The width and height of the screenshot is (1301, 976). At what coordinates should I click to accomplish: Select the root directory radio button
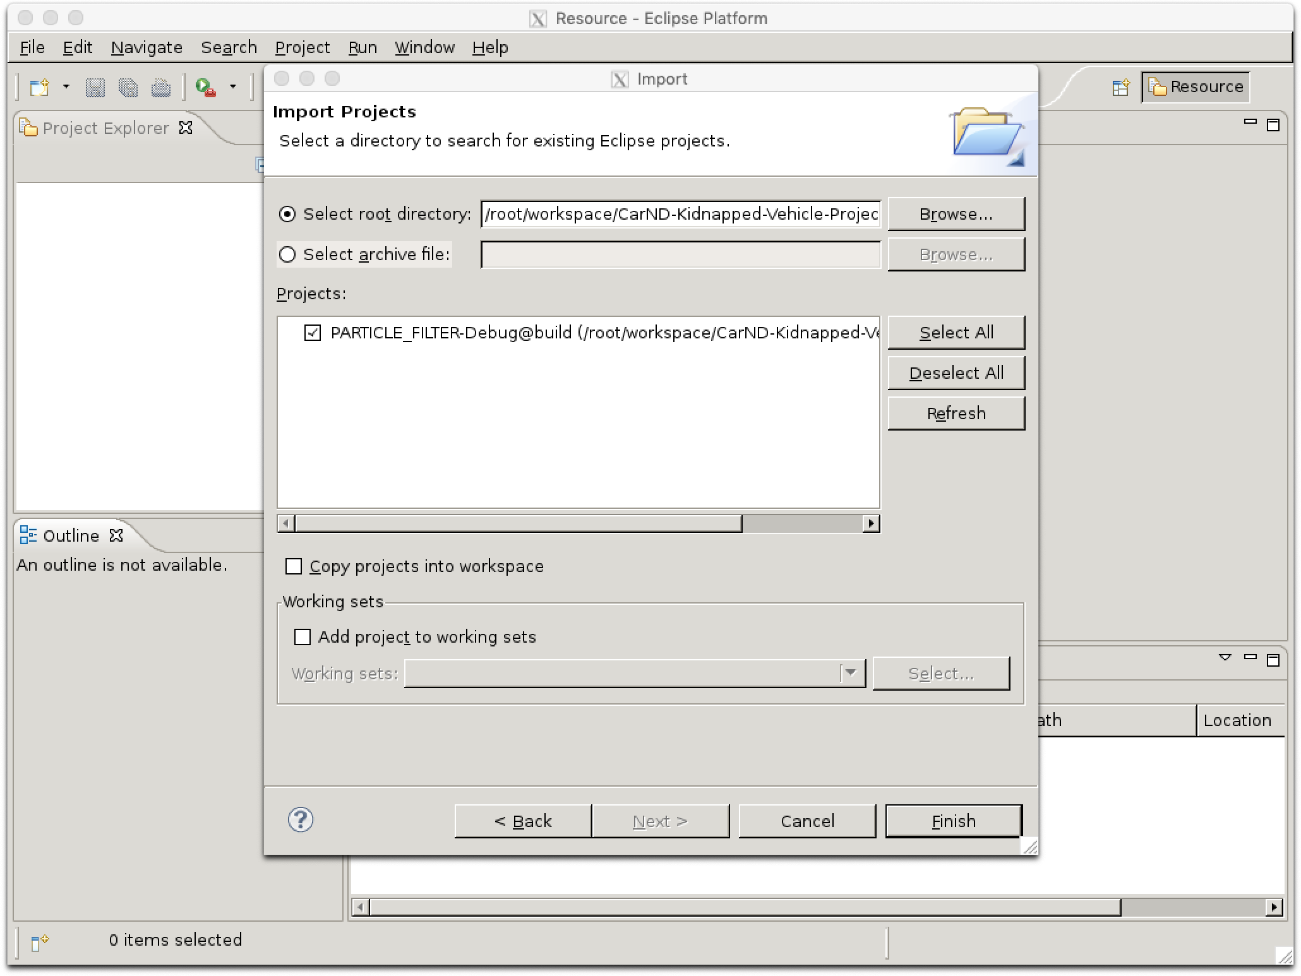(288, 213)
